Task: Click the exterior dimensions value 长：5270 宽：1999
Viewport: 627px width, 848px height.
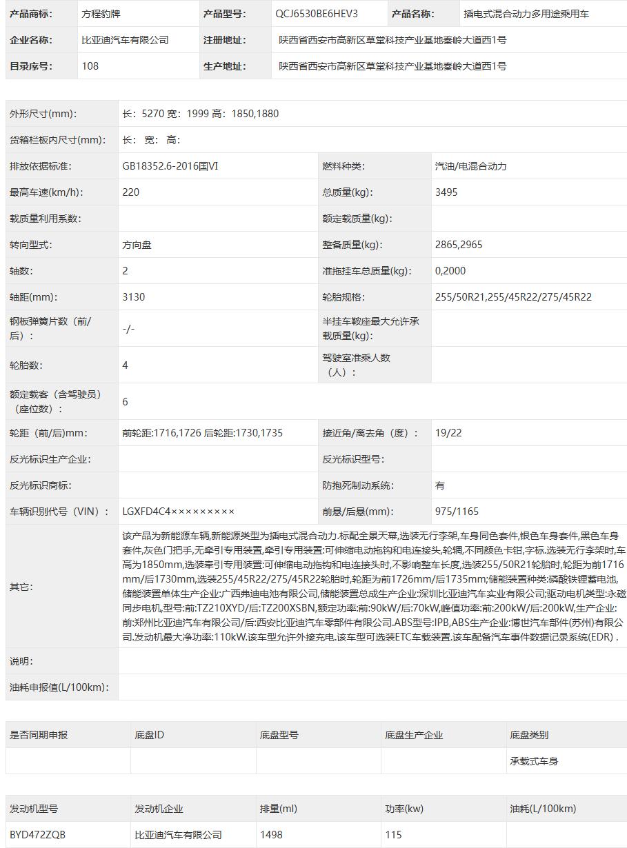Action: (165, 114)
